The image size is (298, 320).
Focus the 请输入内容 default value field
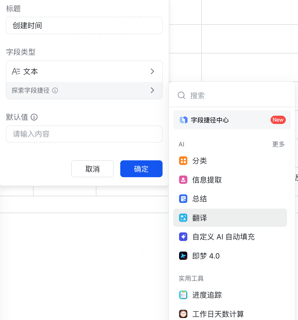click(84, 134)
